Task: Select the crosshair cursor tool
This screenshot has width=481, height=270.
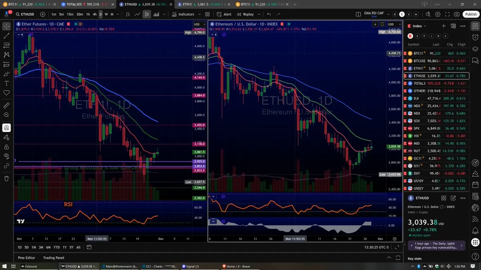Action: pos(6,26)
